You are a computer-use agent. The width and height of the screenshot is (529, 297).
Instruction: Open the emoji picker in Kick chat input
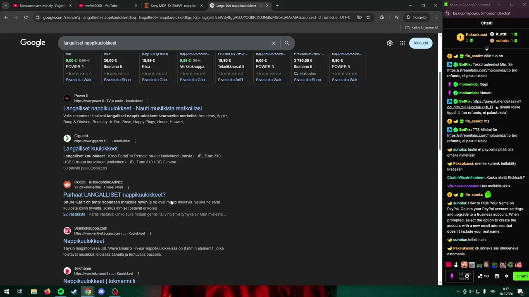pyautogui.click(x=467, y=276)
